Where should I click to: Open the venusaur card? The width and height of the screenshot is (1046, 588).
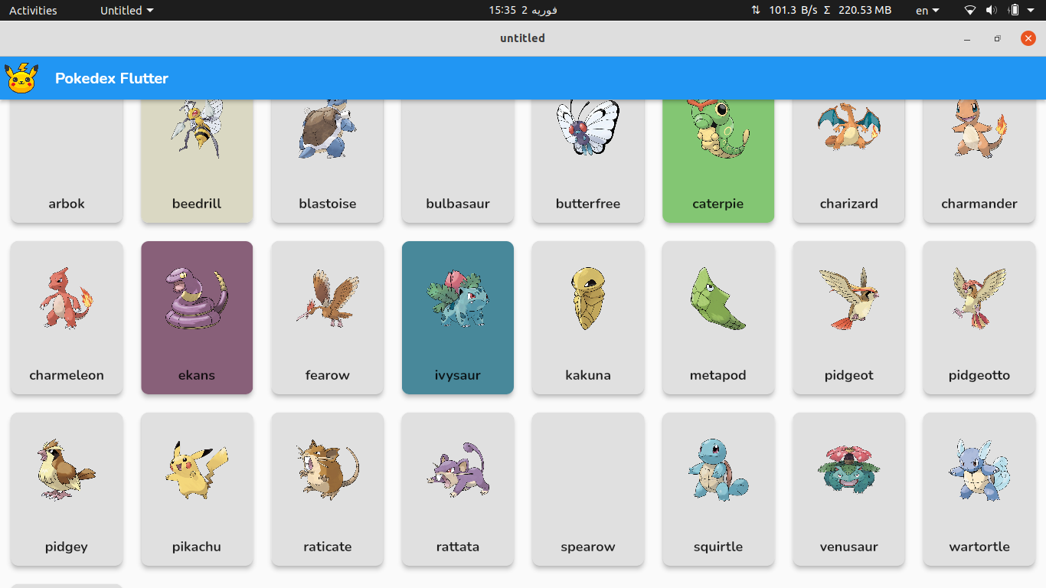(849, 489)
